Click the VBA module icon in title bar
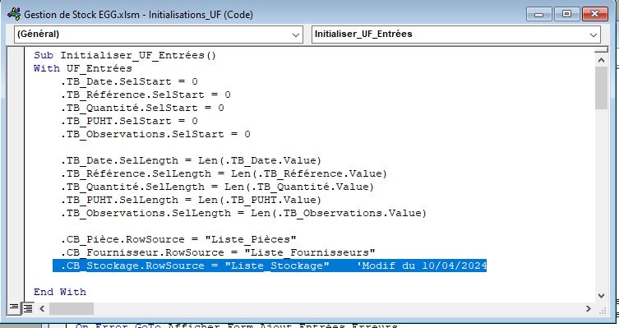Viewport: 619px width, 328px height. click(x=14, y=14)
